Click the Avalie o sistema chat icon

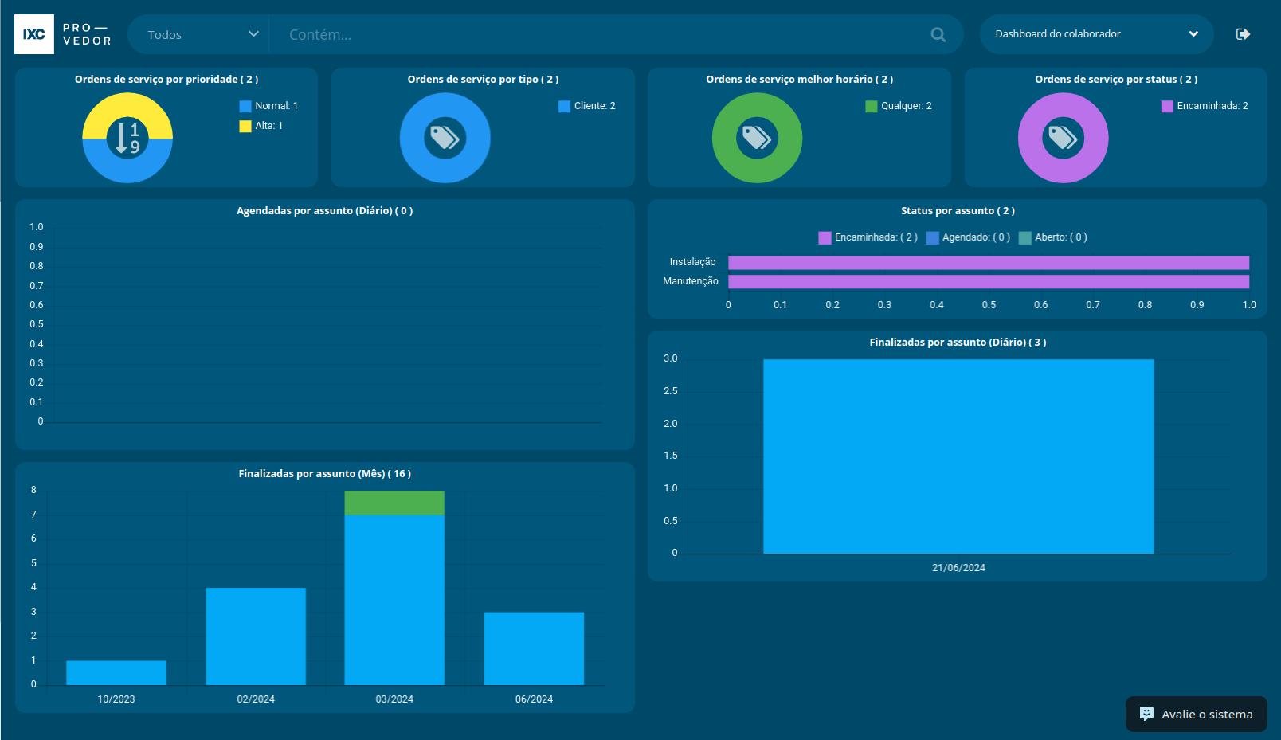pyautogui.click(x=1146, y=714)
